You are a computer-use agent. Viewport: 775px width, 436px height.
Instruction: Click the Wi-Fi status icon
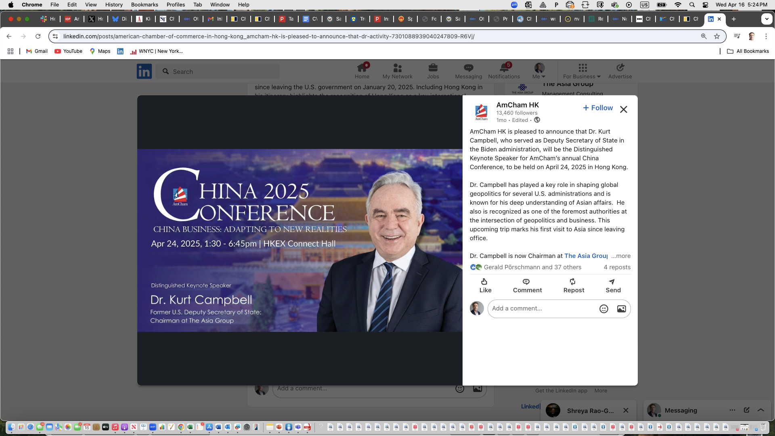(678, 5)
